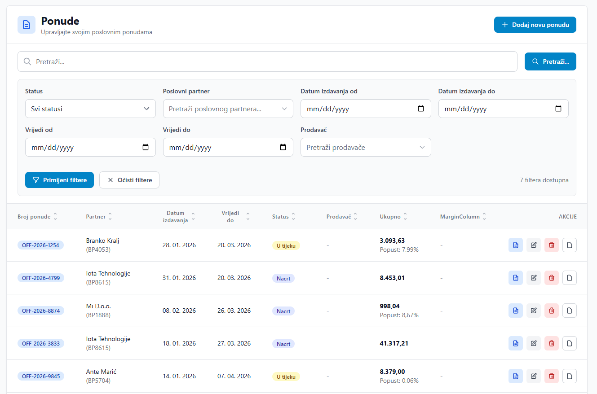Select the edit icon on Ante Marić's row
This screenshot has height=394, width=597.
[x=533, y=376]
